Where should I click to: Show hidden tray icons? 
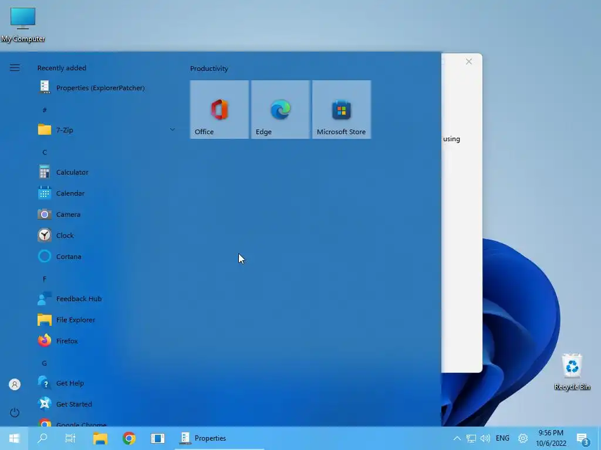pyautogui.click(x=457, y=438)
